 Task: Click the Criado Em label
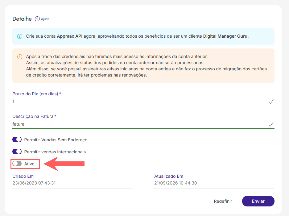23,176
